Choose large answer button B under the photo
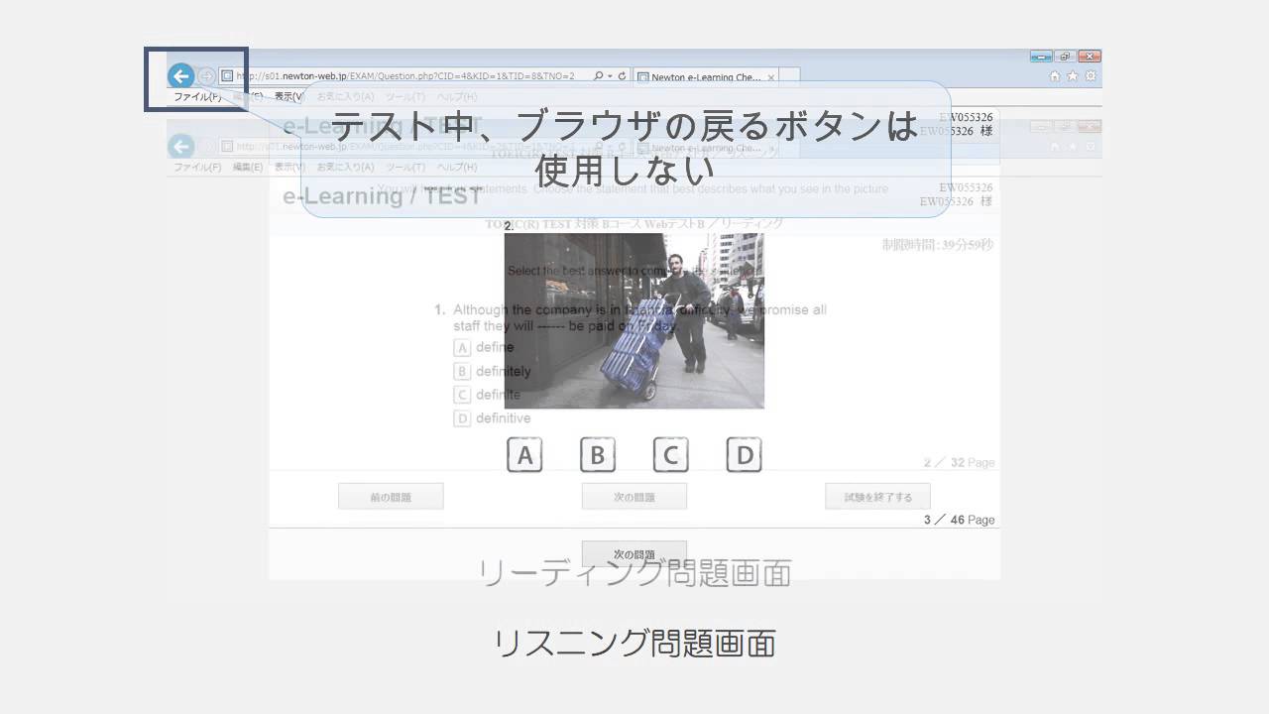Image resolution: width=1269 pixels, height=714 pixels. tap(598, 455)
